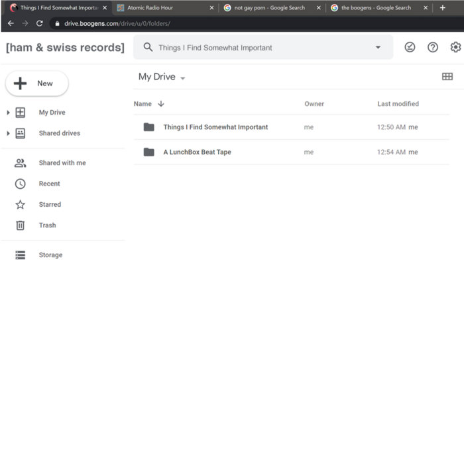Open the offline ready checkmark icon
Viewport: 464px width, 464px height.
tap(410, 47)
